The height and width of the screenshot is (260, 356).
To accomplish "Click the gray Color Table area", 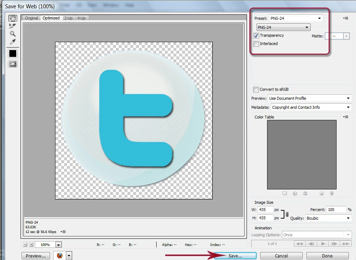I will point(302,154).
